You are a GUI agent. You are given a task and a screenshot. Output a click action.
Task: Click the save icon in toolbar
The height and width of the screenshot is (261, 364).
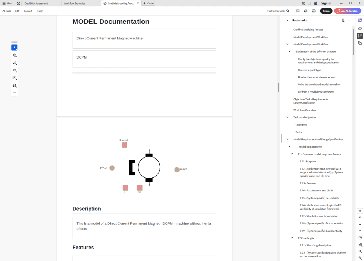[x=298, y=11]
